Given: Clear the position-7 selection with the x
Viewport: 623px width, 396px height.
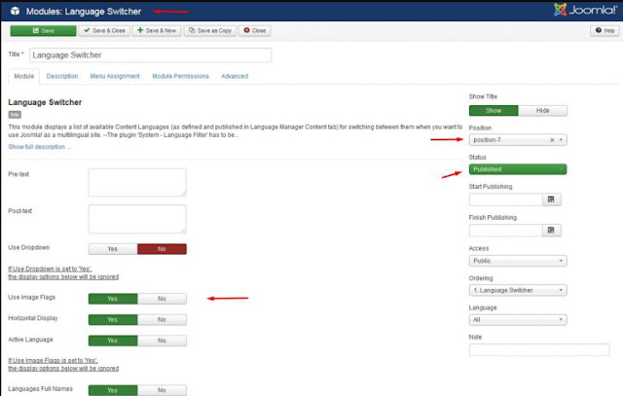Looking at the screenshot, I should point(552,140).
